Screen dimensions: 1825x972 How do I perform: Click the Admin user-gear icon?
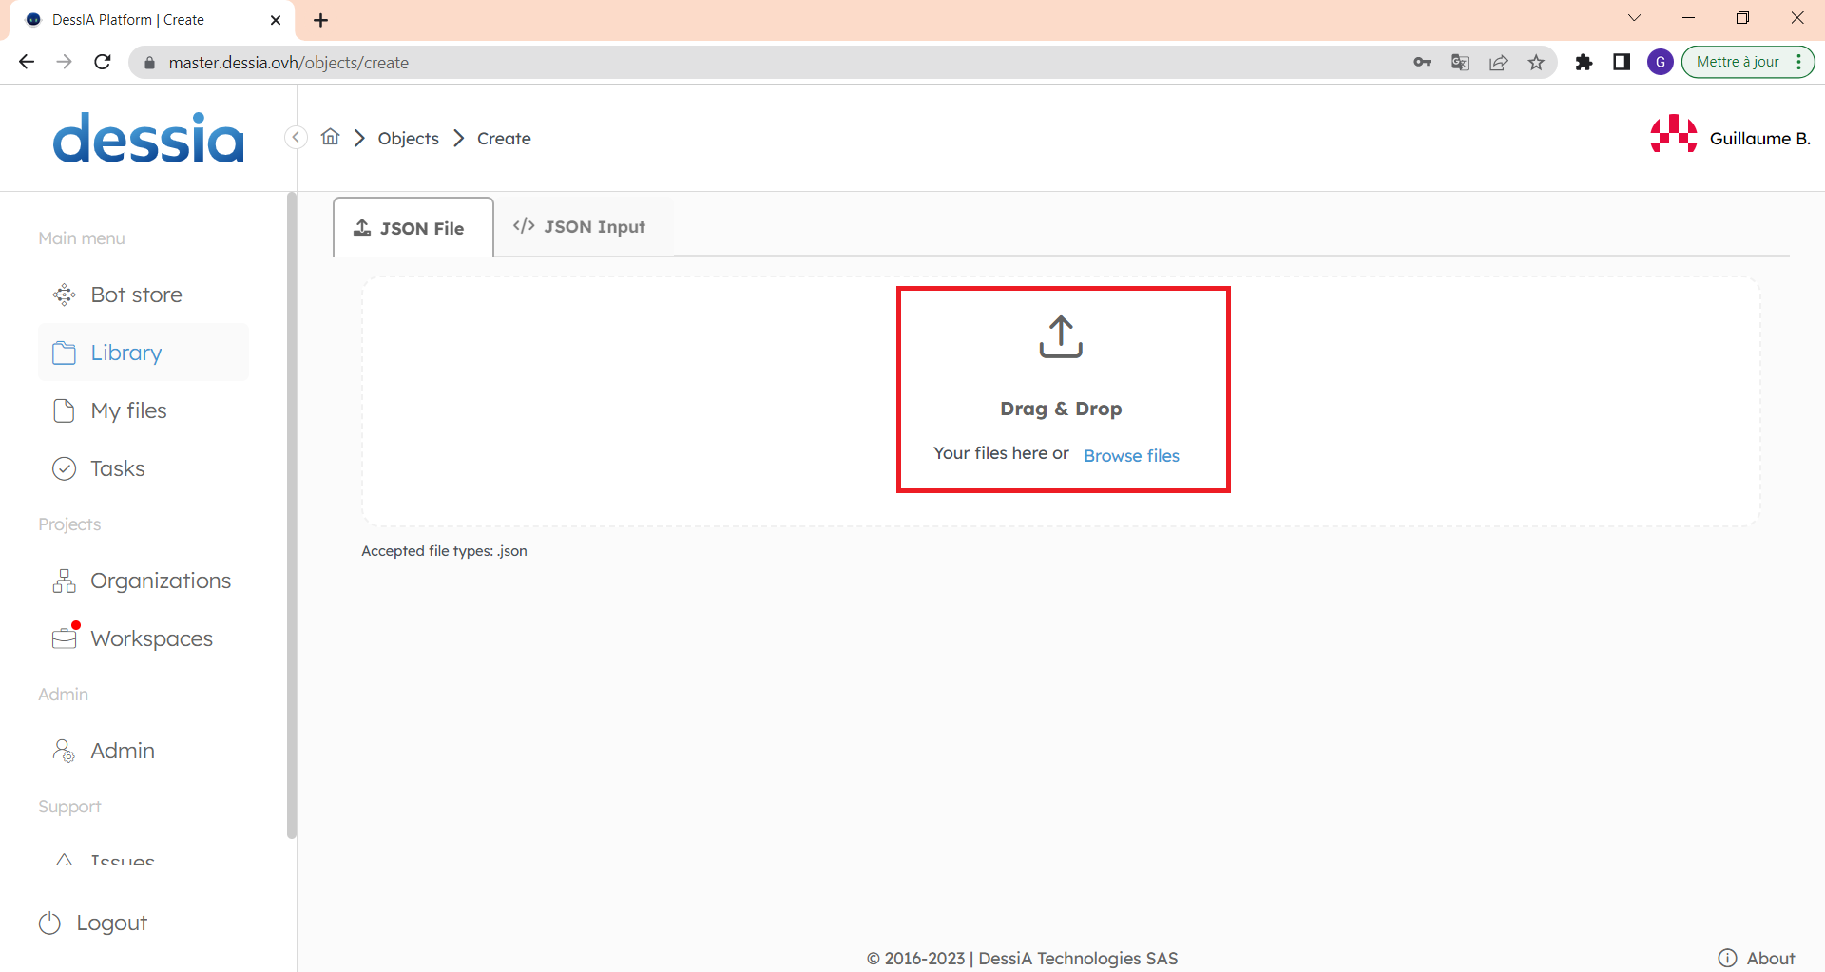point(64,751)
